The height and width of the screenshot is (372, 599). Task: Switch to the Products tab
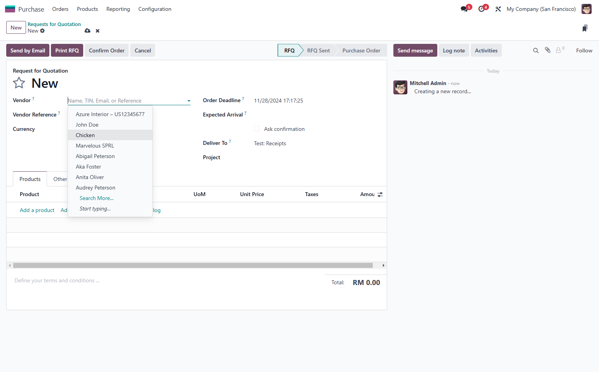pyautogui.click(x=30, y=179)
